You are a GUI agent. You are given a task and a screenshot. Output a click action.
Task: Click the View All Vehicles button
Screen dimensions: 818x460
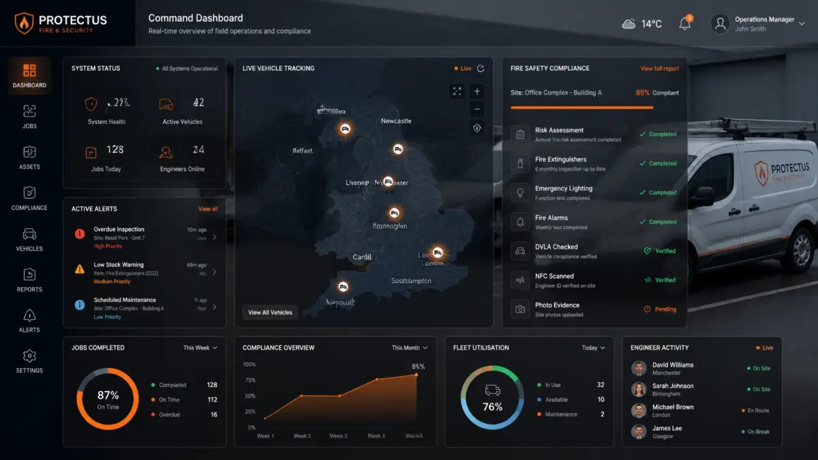[270, 312]
